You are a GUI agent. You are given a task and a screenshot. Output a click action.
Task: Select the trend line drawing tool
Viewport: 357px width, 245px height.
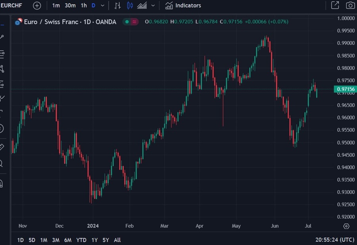tap(2, 37)
